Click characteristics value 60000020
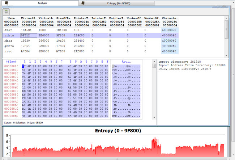Viewport: 235px width, 160px height. tap(169, 30)
